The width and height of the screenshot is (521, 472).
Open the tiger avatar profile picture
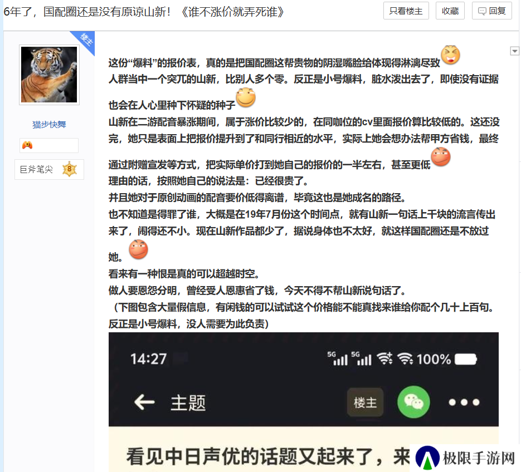coord(49,75)
